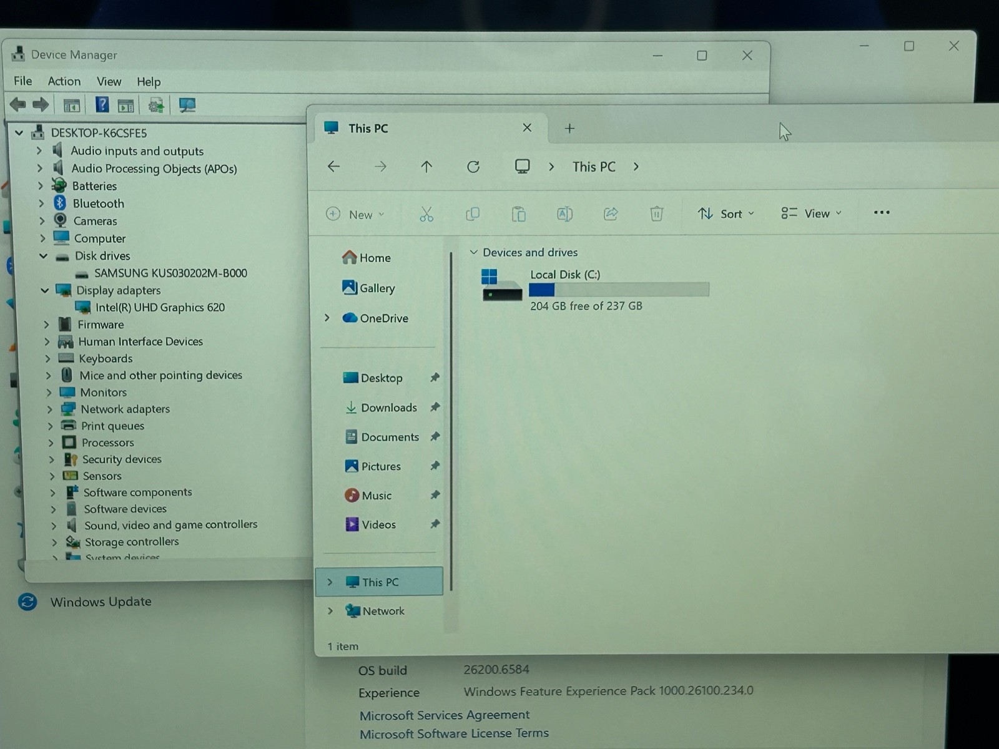Click the See more three-dots icon
Image resolution: width=999 pixels, height=749 pixels.
(882, 212)
